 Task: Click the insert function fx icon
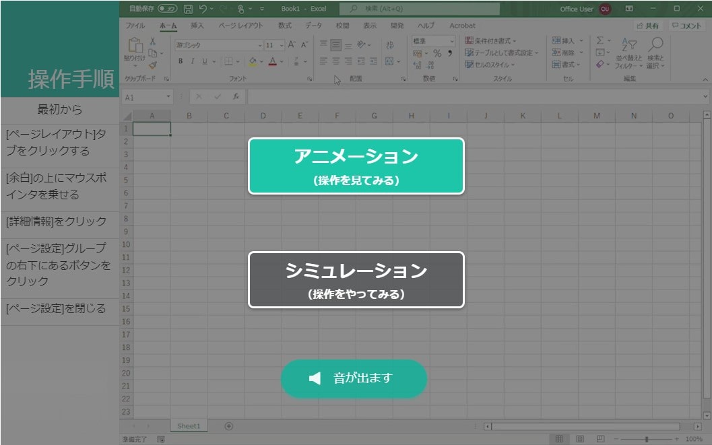236,97
